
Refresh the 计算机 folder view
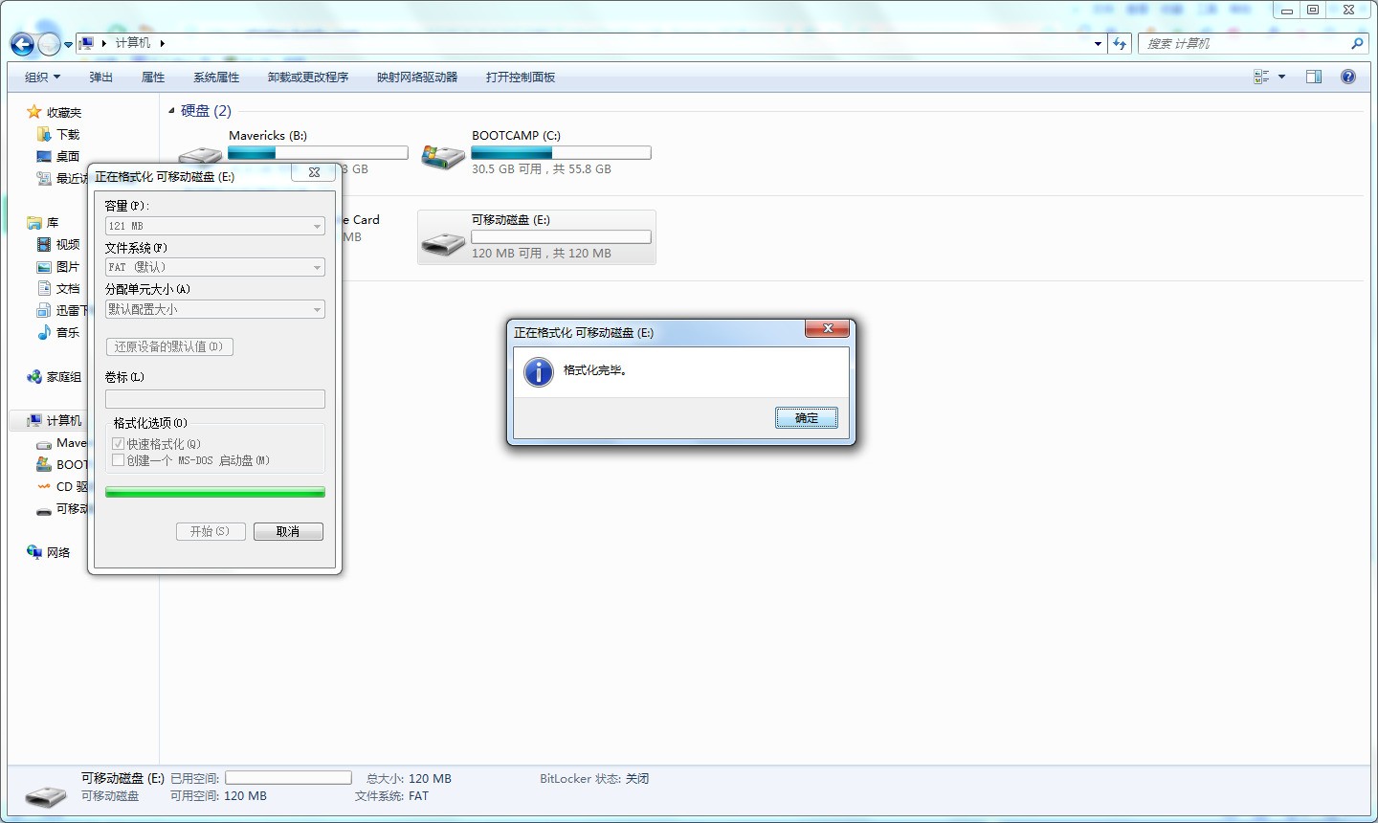(x=1120, y=43)
